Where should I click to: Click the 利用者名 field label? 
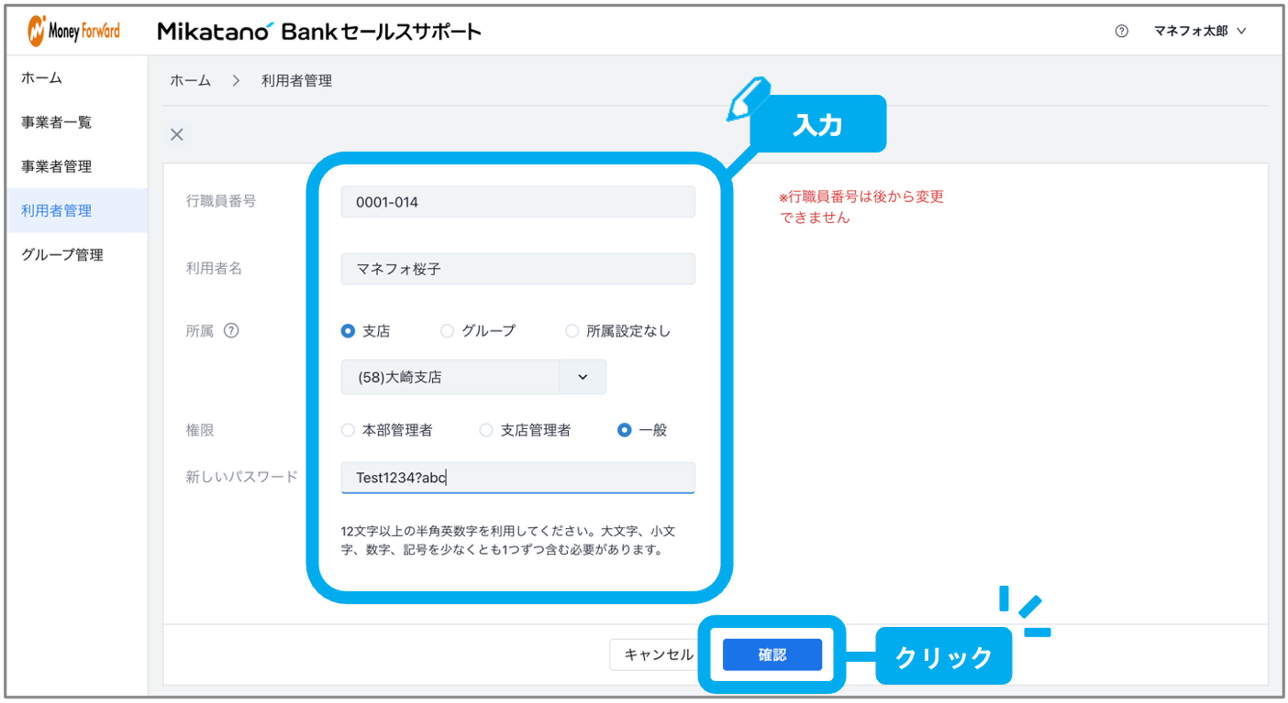214,268
